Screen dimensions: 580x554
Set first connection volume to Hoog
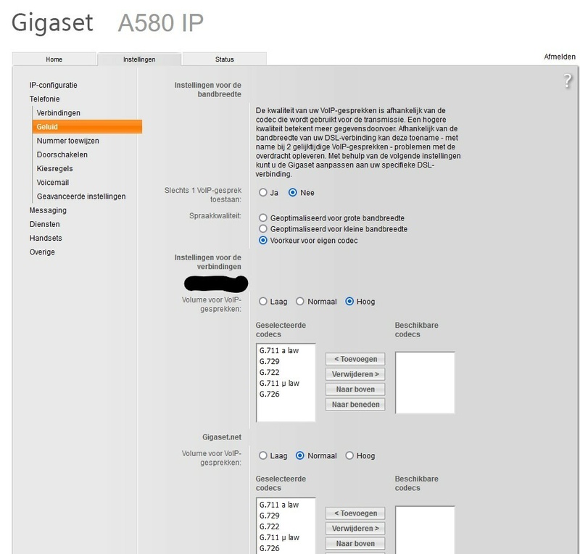(x=349, y=301)
